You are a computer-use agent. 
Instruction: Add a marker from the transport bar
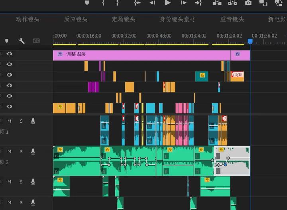coord(87,3)
